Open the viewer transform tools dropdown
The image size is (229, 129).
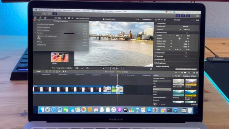77,68
